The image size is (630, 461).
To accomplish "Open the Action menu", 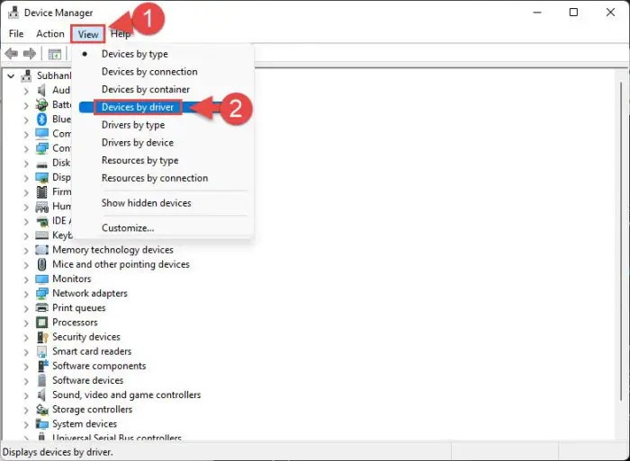I will tap(50, 34).
